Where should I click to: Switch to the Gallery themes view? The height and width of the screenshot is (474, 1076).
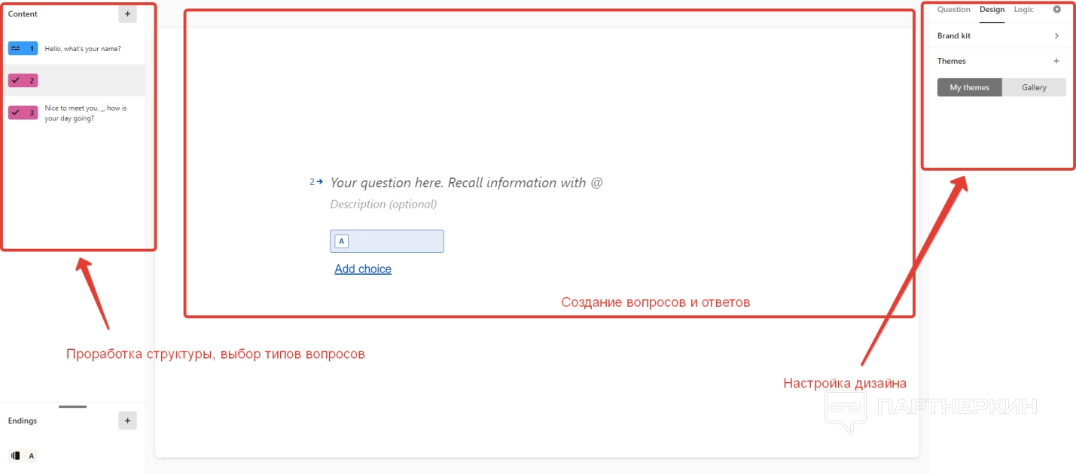1034,87
